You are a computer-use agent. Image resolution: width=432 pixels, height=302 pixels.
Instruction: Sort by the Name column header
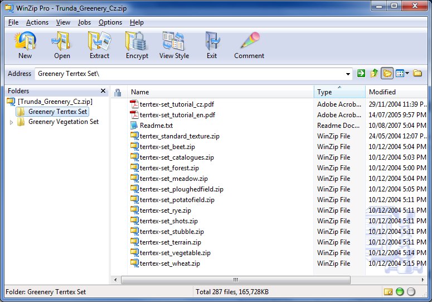pos(221,92)
